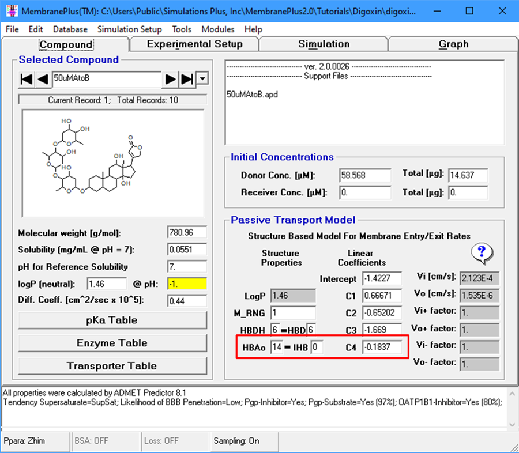Switch to the Compound tab

pos(66,44)
